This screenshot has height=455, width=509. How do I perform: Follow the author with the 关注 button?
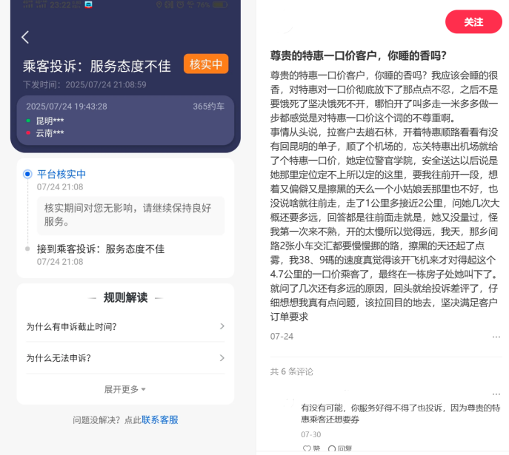[473, 22]
